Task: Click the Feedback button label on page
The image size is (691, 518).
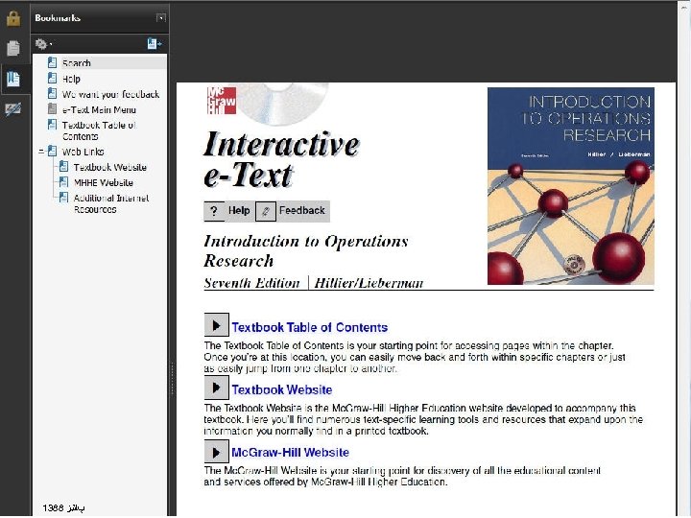Action: (x=302, y=210)
